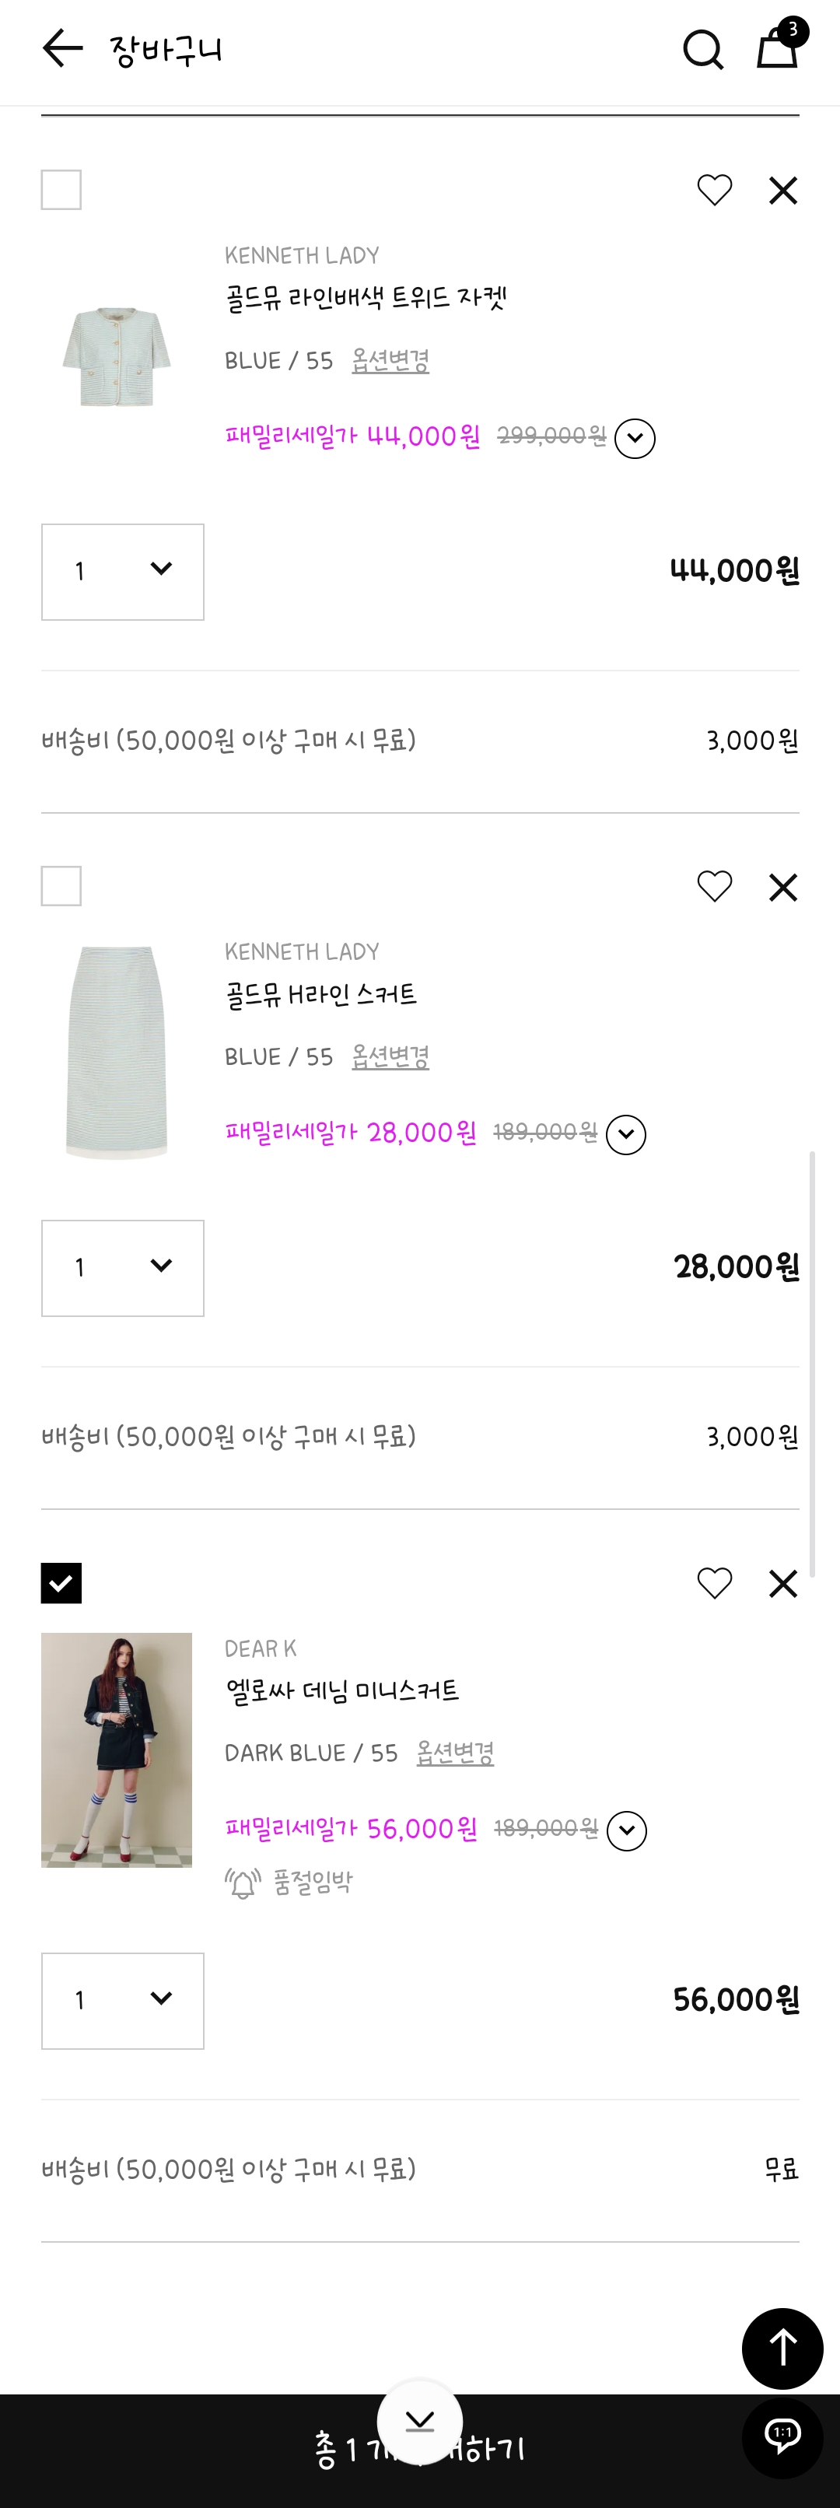Wishlist the 골드뮤 tweed jacket heart icon

click(x=715, y=190)
